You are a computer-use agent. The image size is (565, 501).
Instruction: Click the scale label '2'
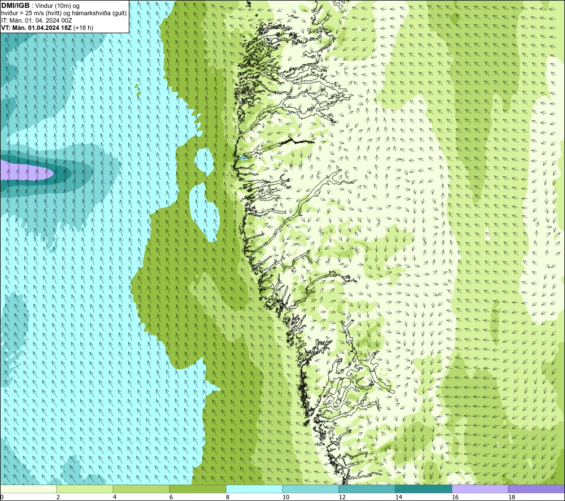[x=58, y=497]
